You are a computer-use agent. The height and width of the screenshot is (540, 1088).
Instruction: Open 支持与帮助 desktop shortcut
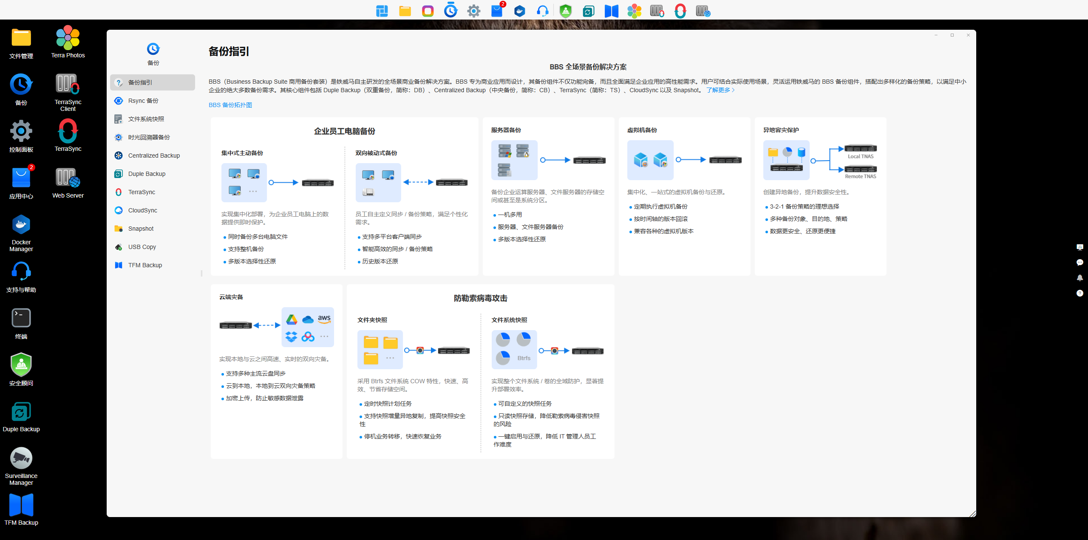21,276
